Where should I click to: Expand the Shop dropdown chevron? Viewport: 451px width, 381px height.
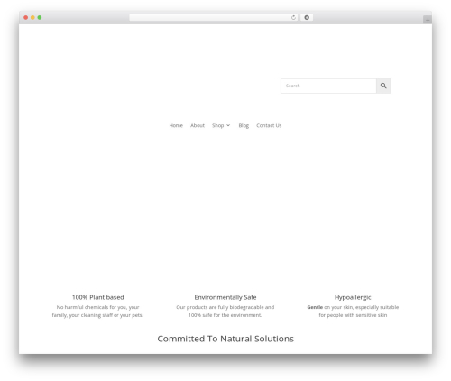click(228, 125)
